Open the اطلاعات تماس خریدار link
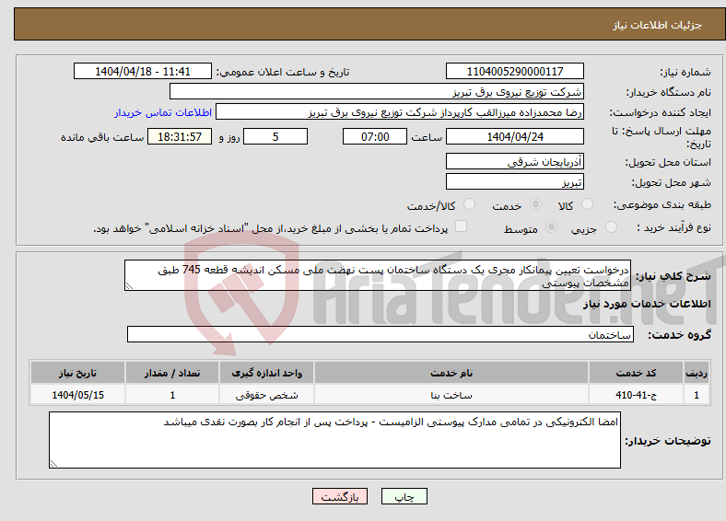The image size is (726, 521). point(163,112)
